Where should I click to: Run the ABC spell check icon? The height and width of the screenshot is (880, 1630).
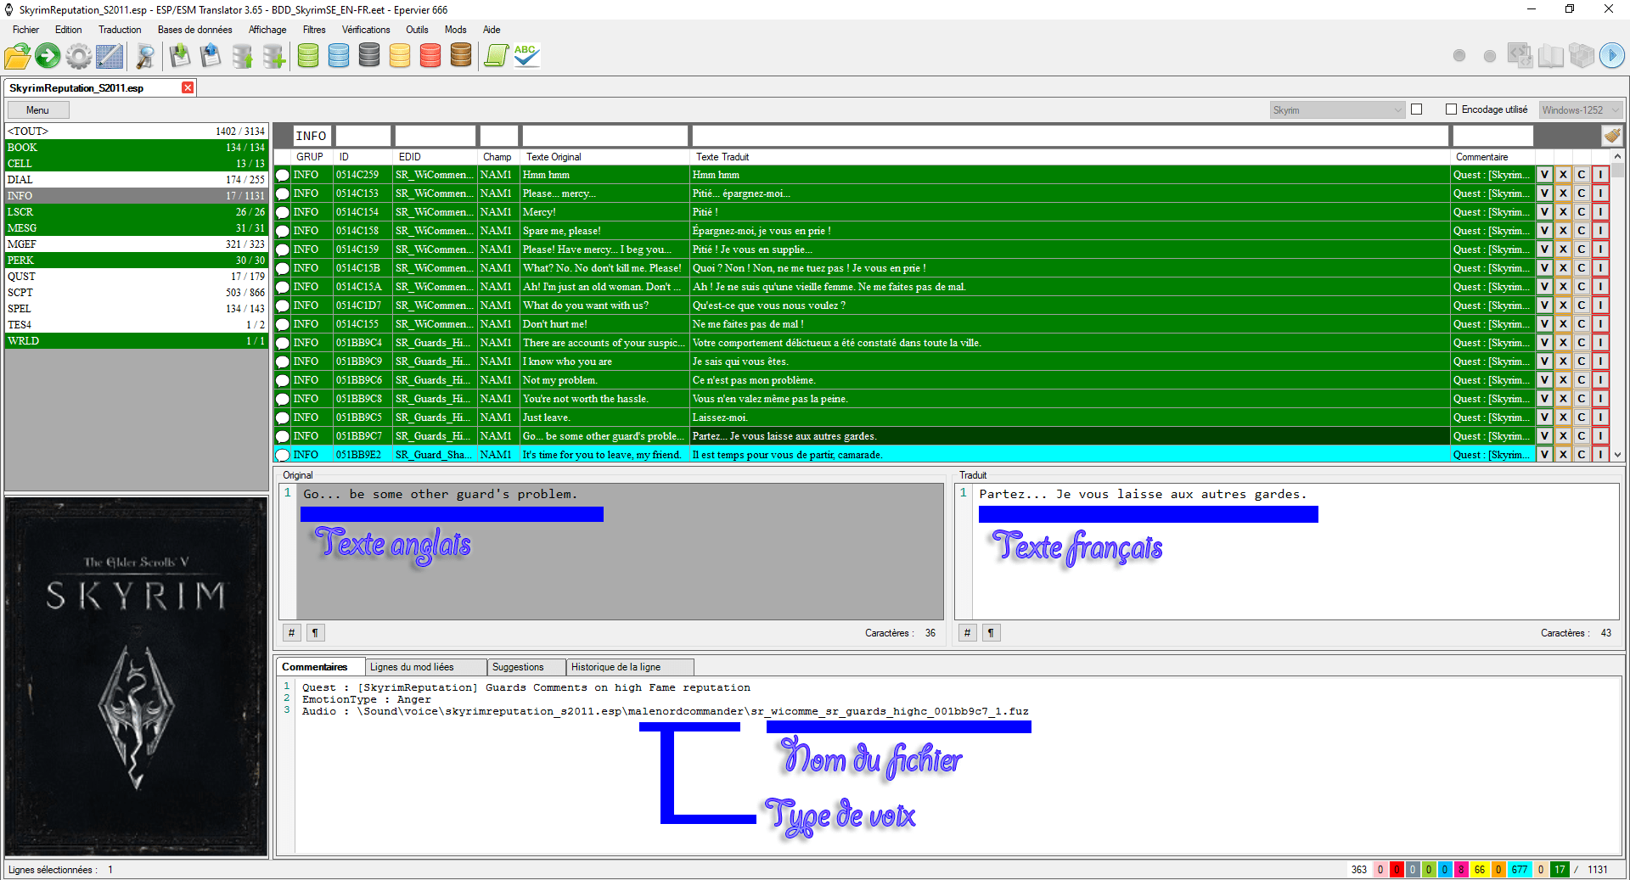pos(526,56)
